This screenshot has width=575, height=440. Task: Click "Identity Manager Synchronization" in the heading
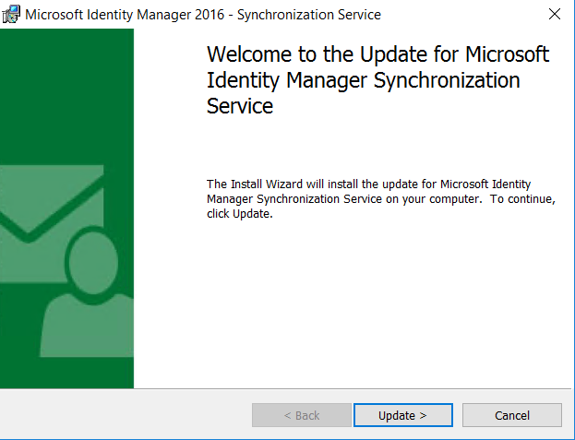pyautogui.click(x=364, y=80)
